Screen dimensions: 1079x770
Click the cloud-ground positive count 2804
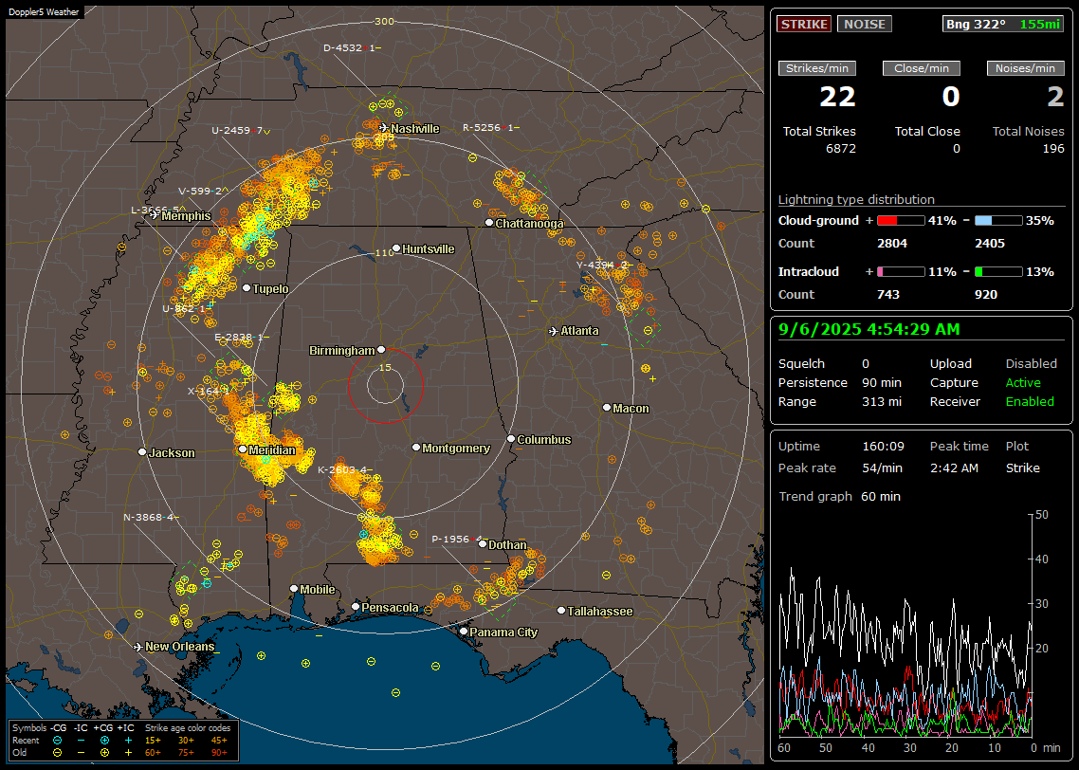tap(892, 244)
